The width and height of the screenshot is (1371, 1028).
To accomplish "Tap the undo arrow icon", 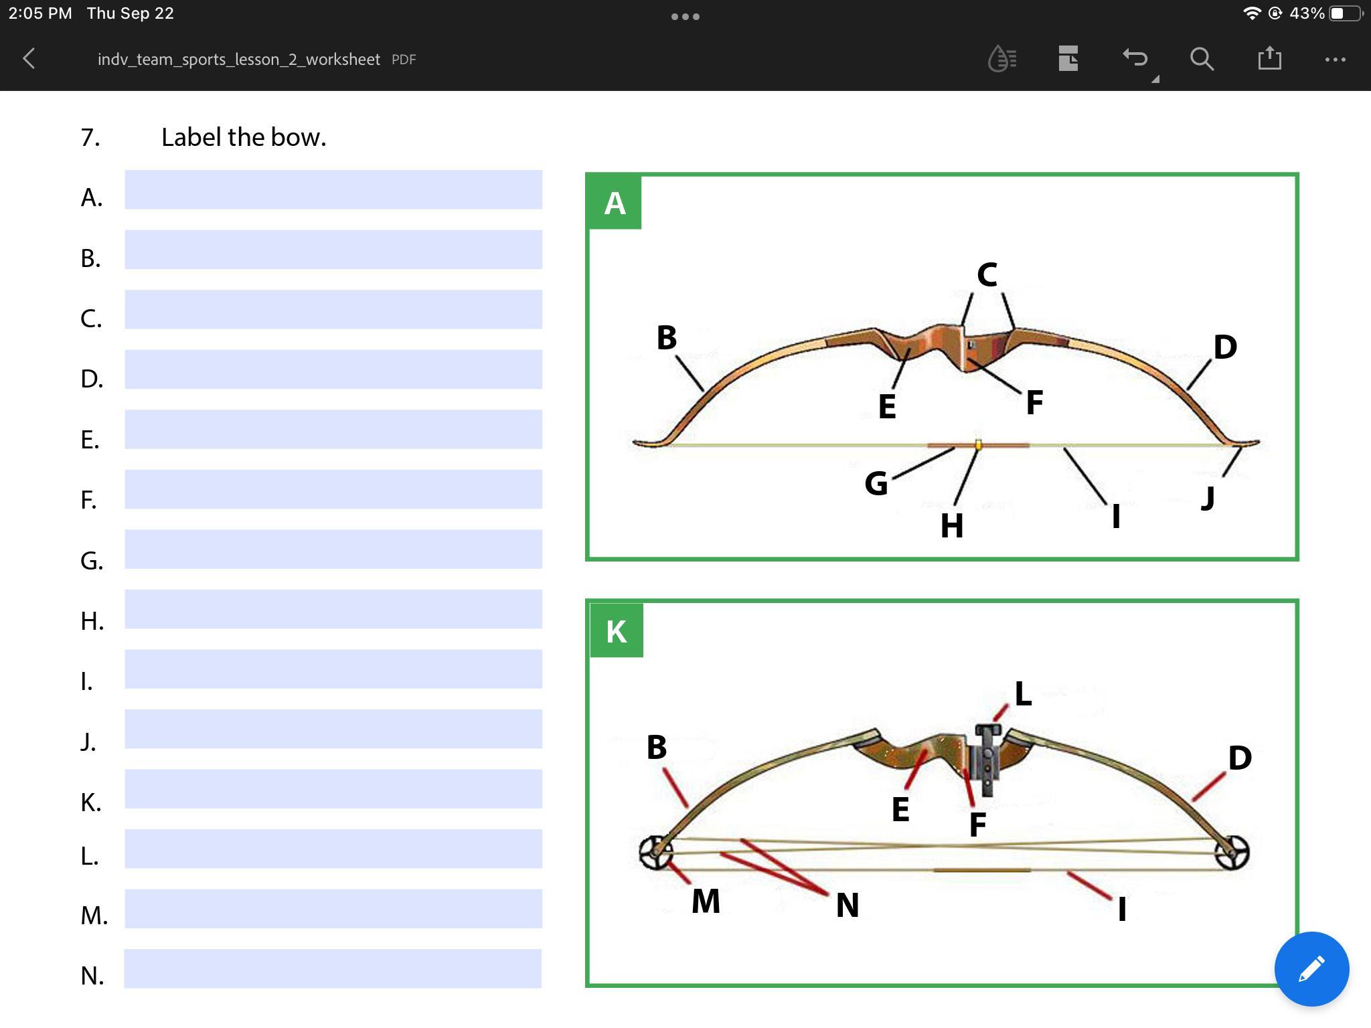I will coord(1135,58).
